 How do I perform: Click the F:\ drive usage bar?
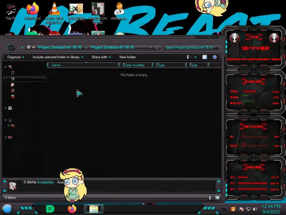252,183
